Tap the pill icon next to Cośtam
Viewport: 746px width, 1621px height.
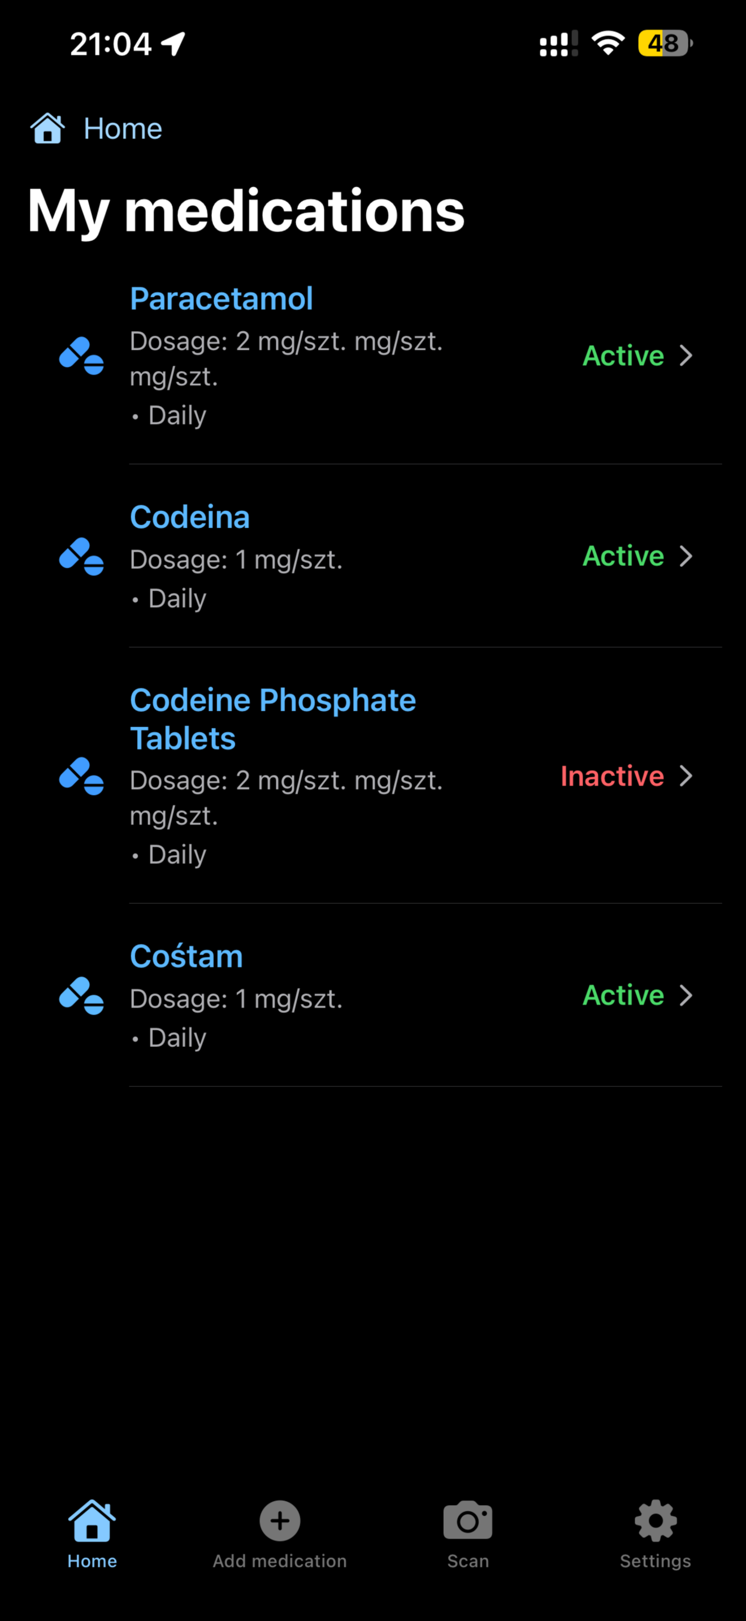[82, 995]
